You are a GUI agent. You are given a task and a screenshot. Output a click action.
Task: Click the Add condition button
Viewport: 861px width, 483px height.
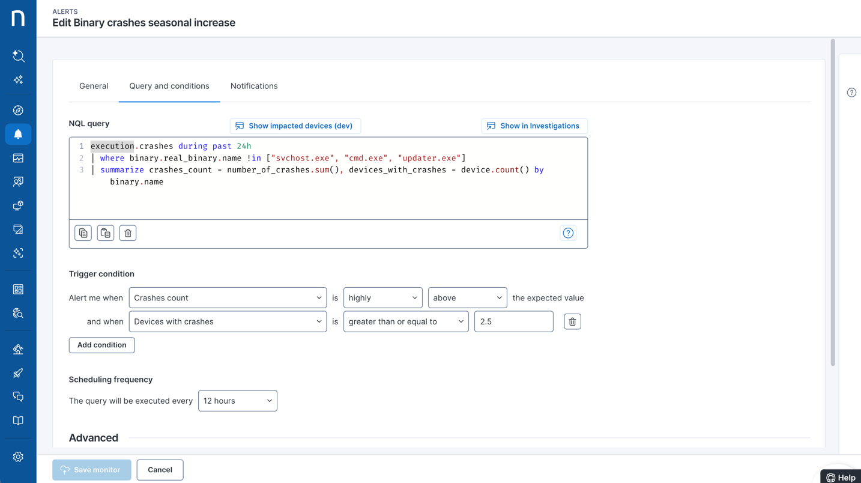(x=101, y=345)
